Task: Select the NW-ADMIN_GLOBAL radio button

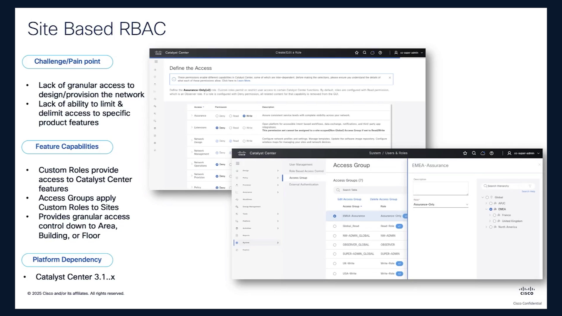Action: (x=335, y=236)
